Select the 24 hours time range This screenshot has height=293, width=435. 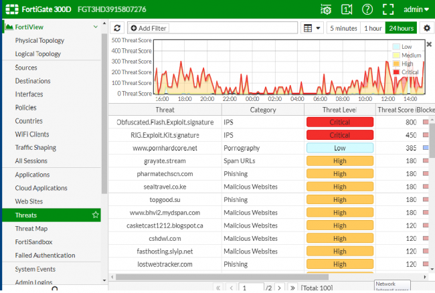click(x=401, y=28)
